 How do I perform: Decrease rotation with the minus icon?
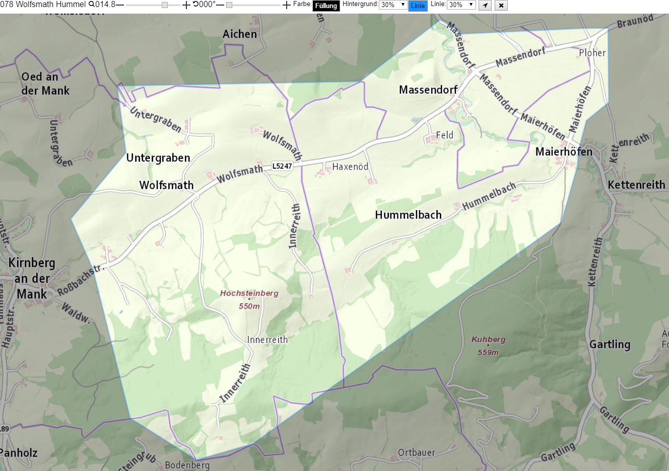point(220,5)
